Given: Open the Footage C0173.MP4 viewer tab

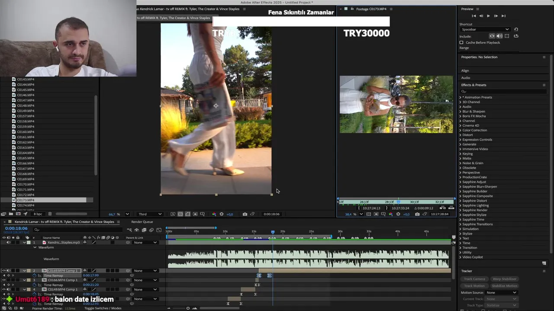Looking at the screenshot, I should (371, 9).
